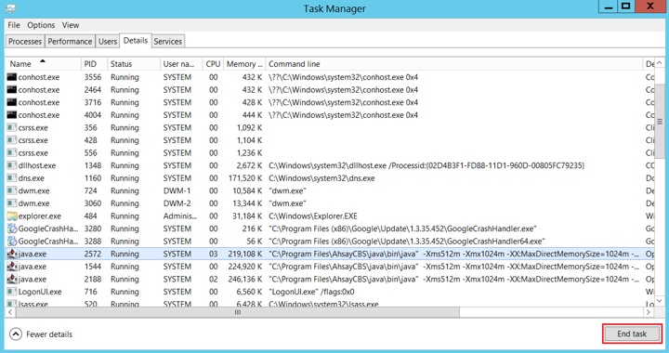Click the dllhost.exe process icon
Image resolution: width=669 pixels, height=353 pixels.
point(11,165)
